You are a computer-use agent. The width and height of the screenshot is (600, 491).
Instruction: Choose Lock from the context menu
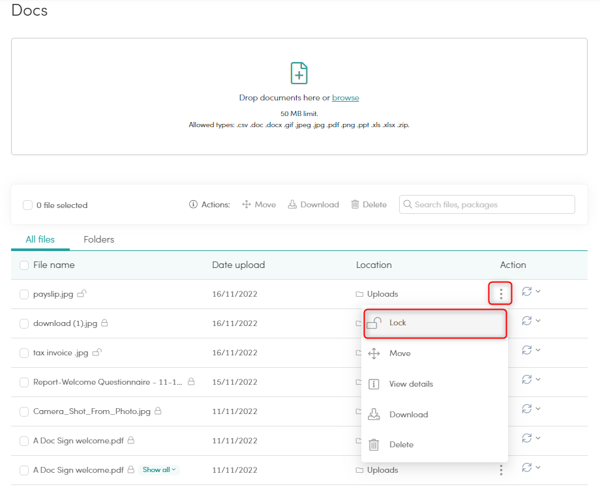398,323
